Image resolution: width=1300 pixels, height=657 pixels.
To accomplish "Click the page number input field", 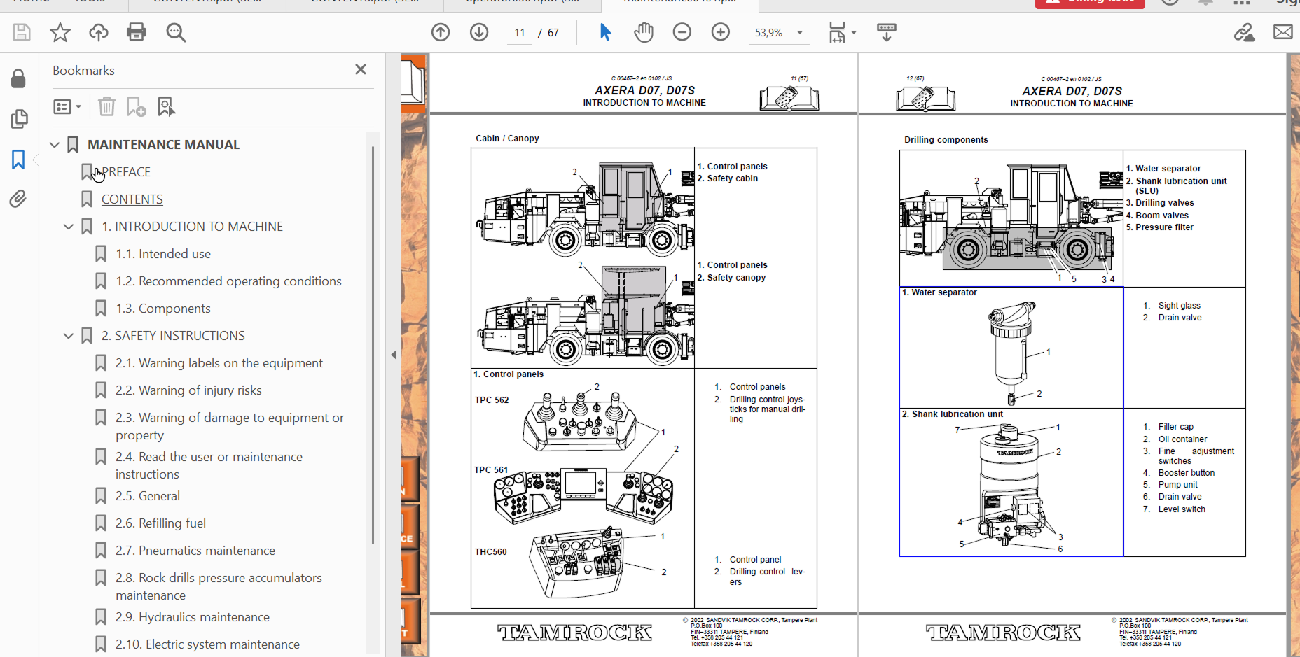I will [520, 33].
